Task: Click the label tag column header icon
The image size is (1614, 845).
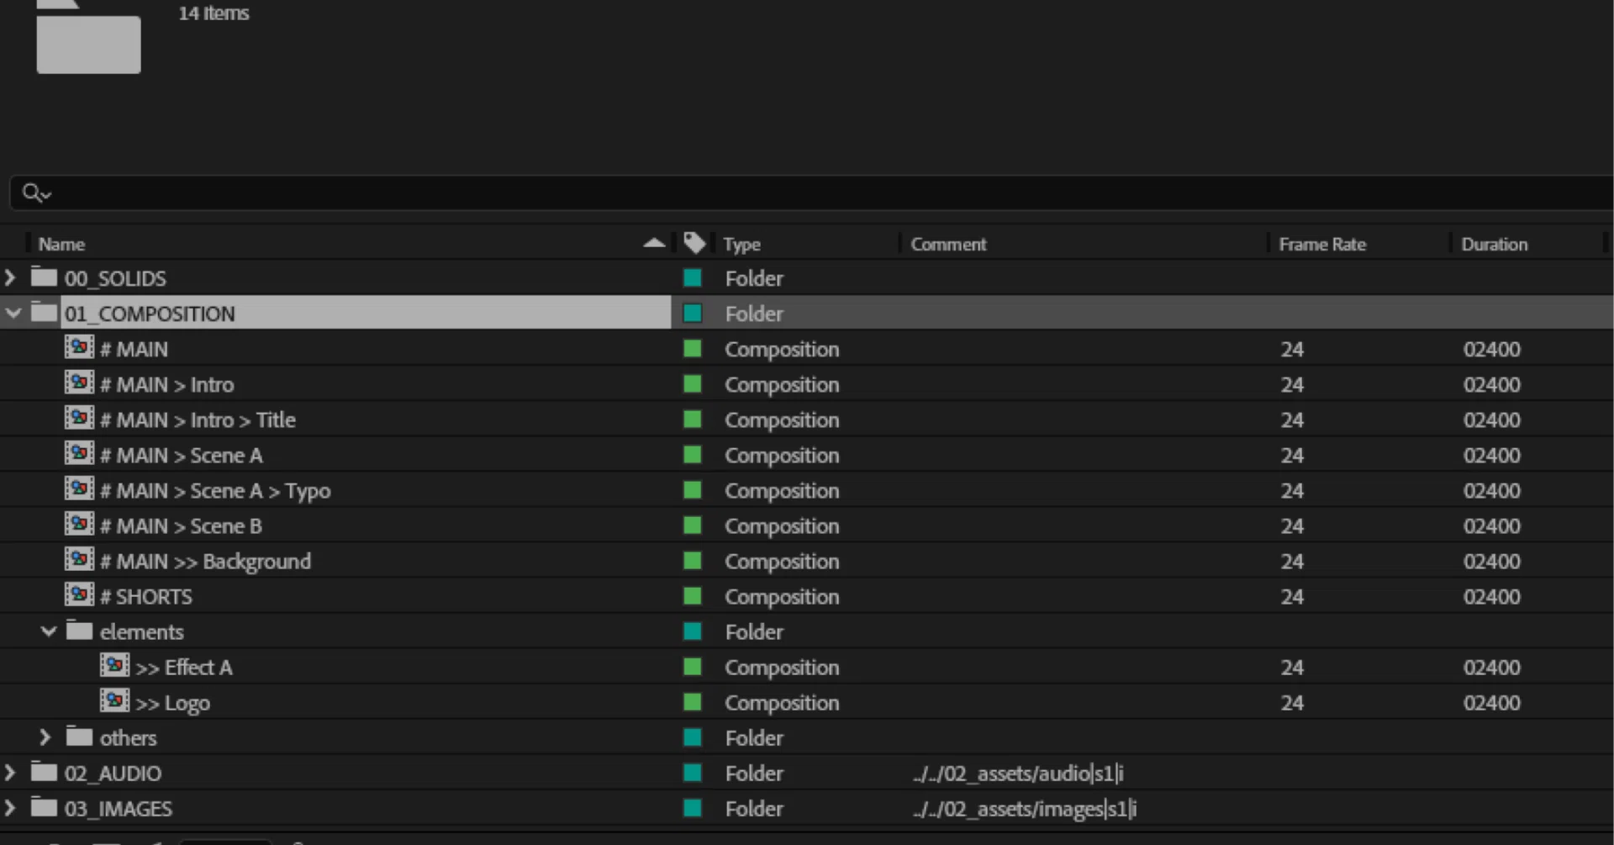Action: click(694, 244)
